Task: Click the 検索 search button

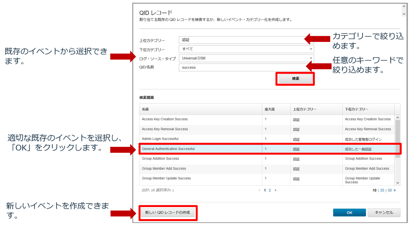Action: [295, 78]
